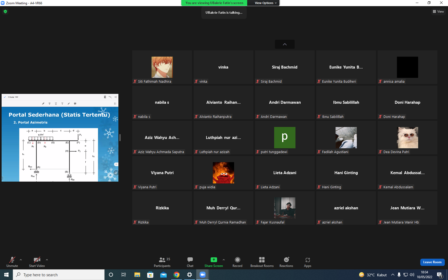Open network settings tray icon
448x280 pixels.
tap(405, 275)
